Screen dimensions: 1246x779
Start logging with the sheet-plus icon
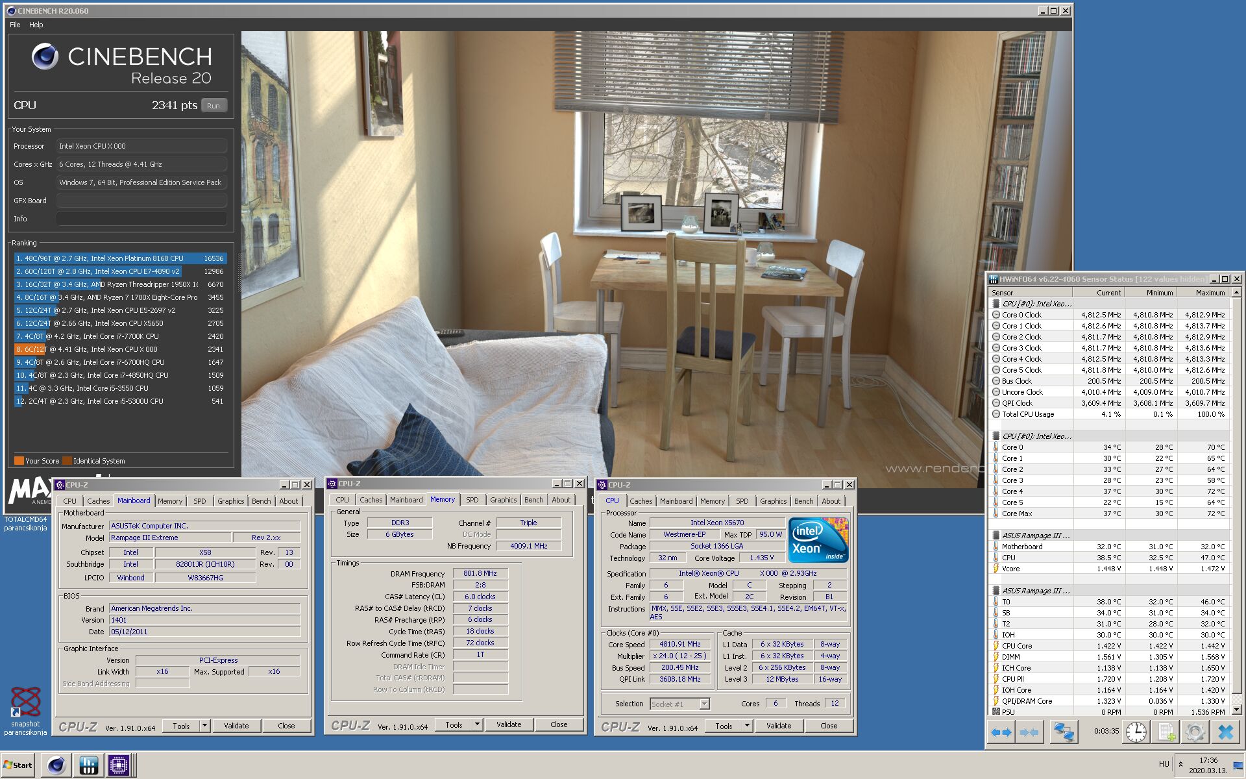pyautogui.click(x=1166, y=732)
